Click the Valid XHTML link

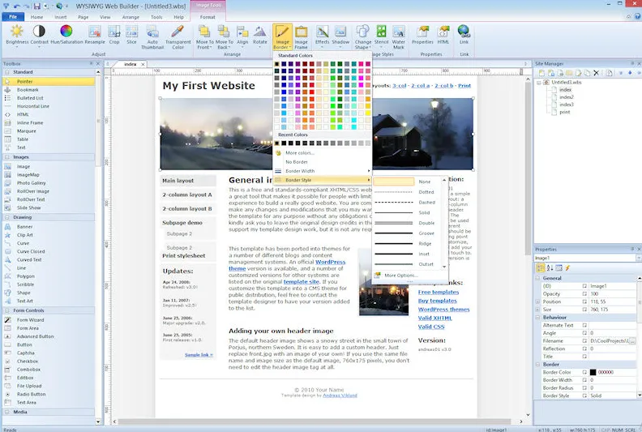[x=434, y=319]
